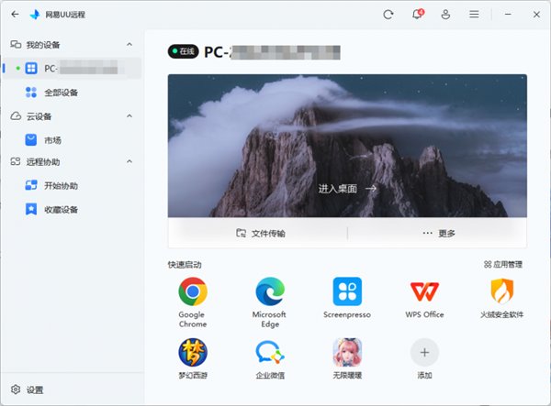Launch WPS Office from quick launch
551x406 pixels.
(425, 292)
